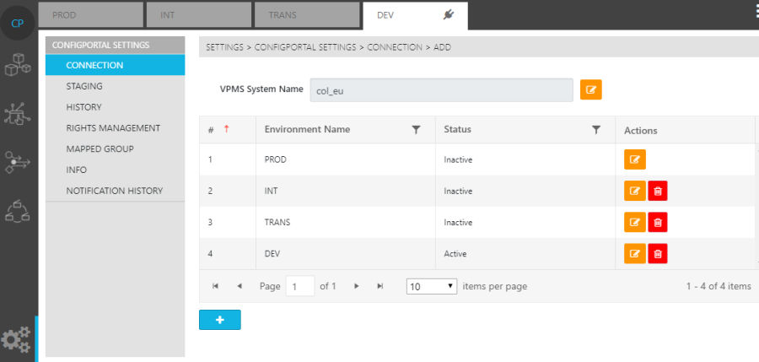Edit the DEV environment row
759x362 pixels.
634,254
